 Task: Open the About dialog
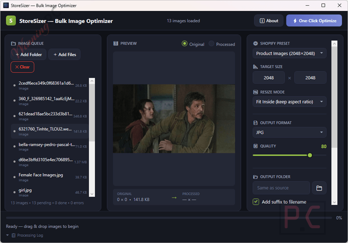268,20
